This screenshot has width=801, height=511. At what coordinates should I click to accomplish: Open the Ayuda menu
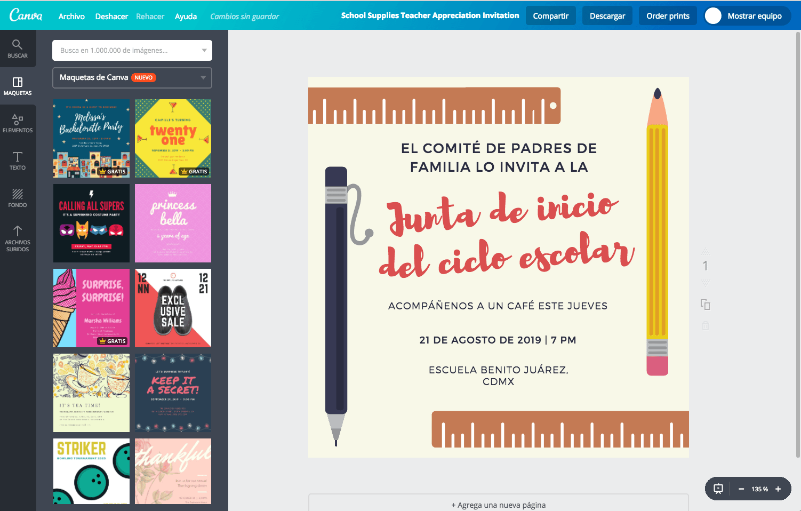pos(186,17)
